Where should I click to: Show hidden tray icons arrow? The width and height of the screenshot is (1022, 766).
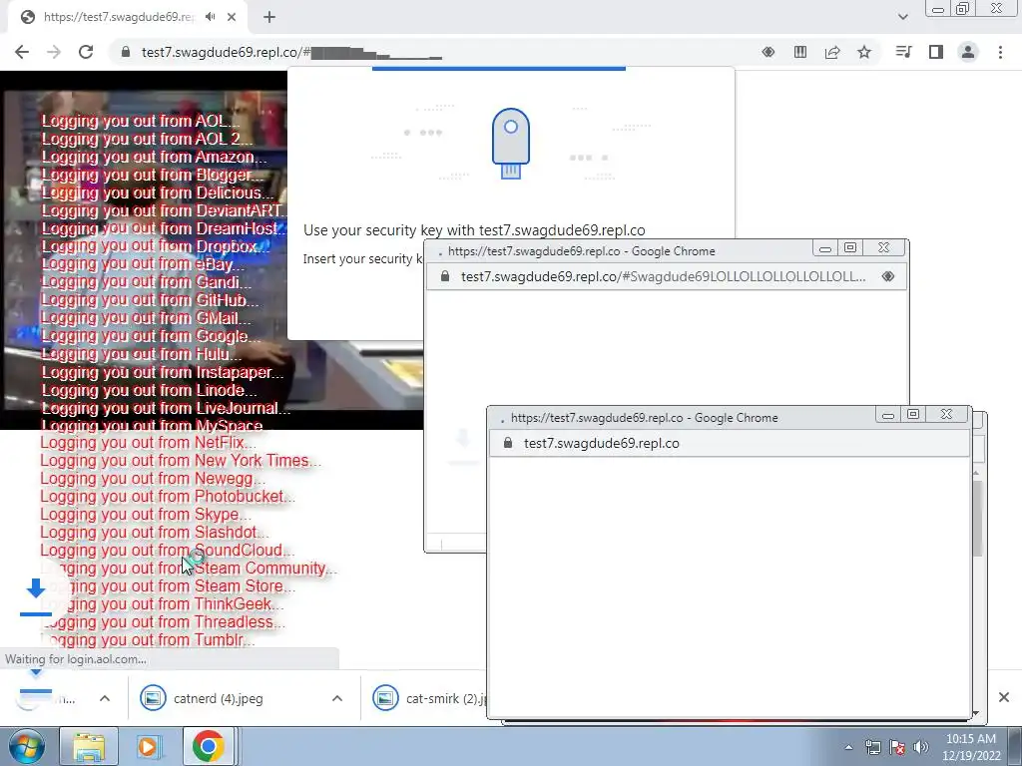click(848, 747)
